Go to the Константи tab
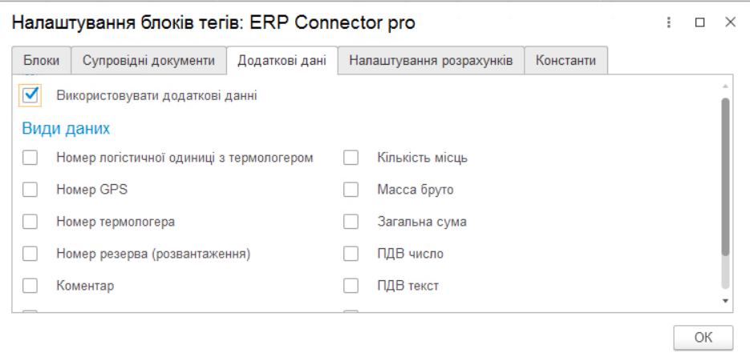The image size is (750, 353). pos(566,61)
